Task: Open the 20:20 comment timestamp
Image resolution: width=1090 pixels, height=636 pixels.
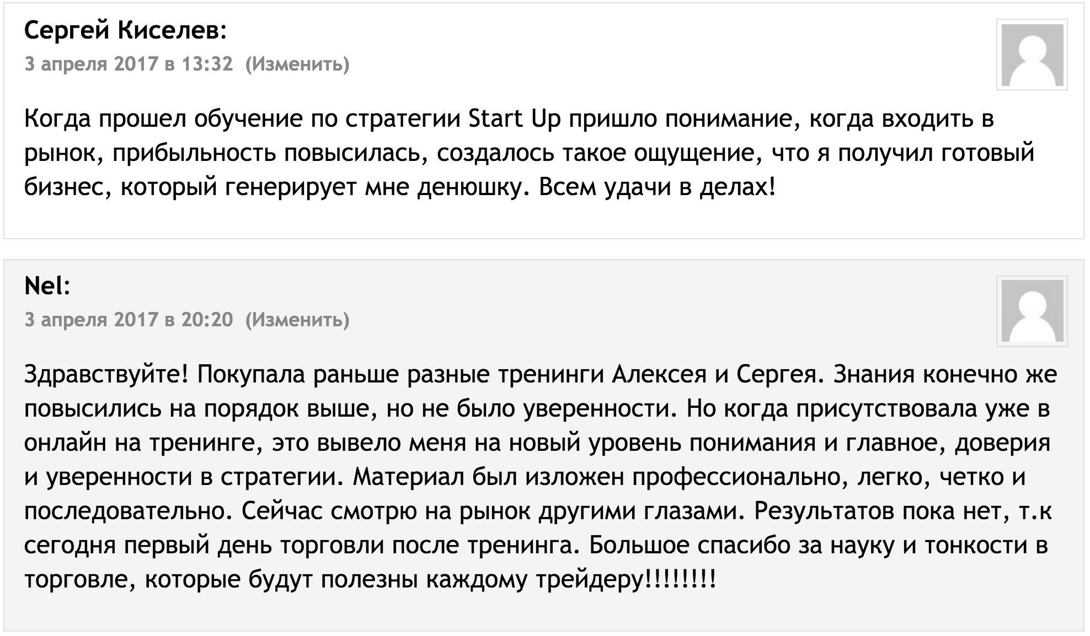Action: pyautogui.click(x=129, y=320)
